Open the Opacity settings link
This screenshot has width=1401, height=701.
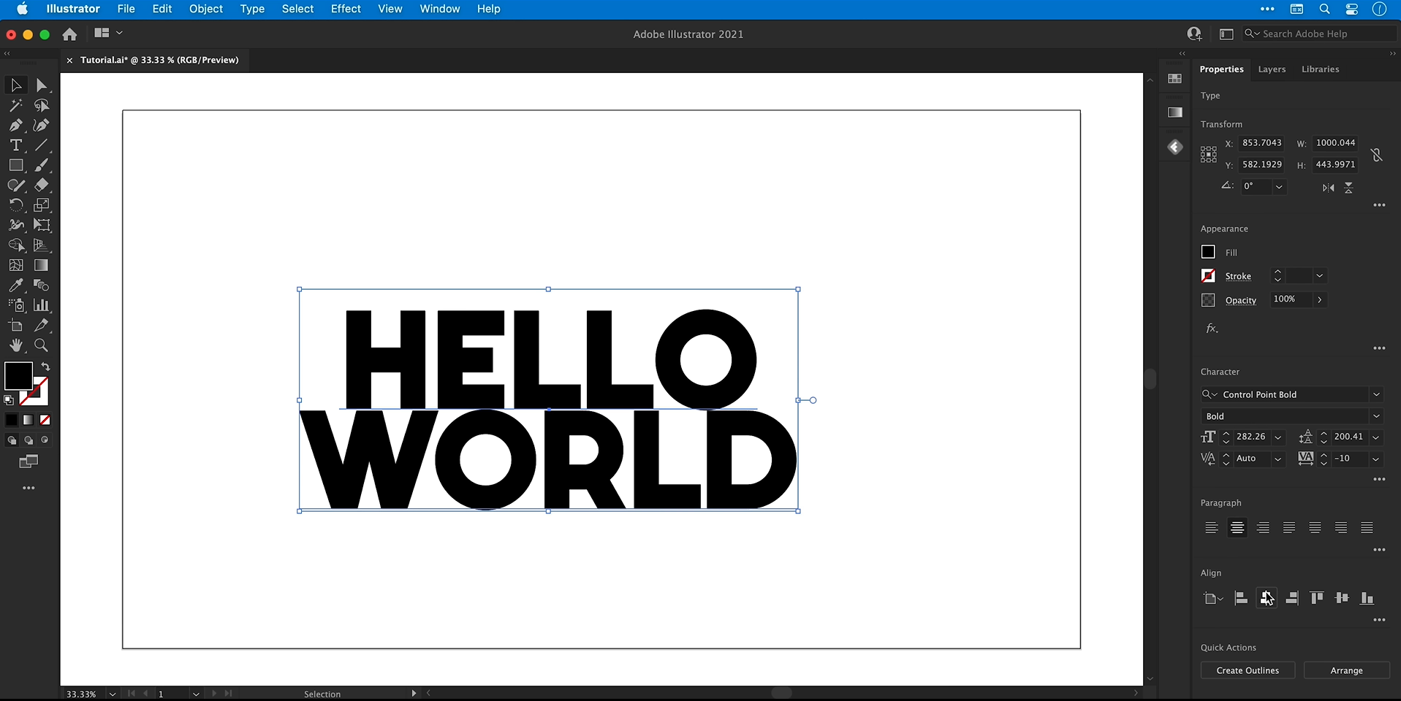[x=1241, y=300]
